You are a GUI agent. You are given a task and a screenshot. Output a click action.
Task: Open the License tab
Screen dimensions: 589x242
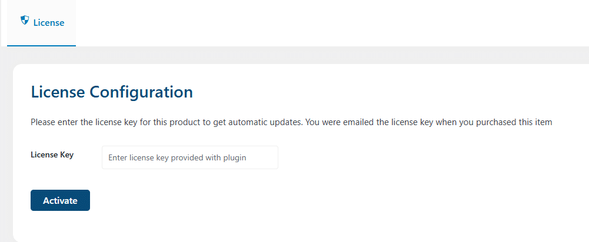click(x=41, y=23)
